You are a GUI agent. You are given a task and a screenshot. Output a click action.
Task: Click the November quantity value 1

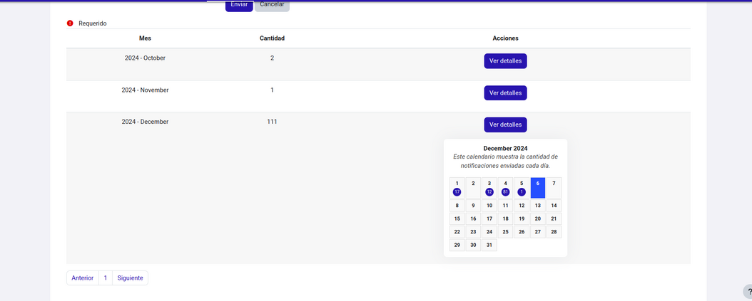tap(272, 90)
